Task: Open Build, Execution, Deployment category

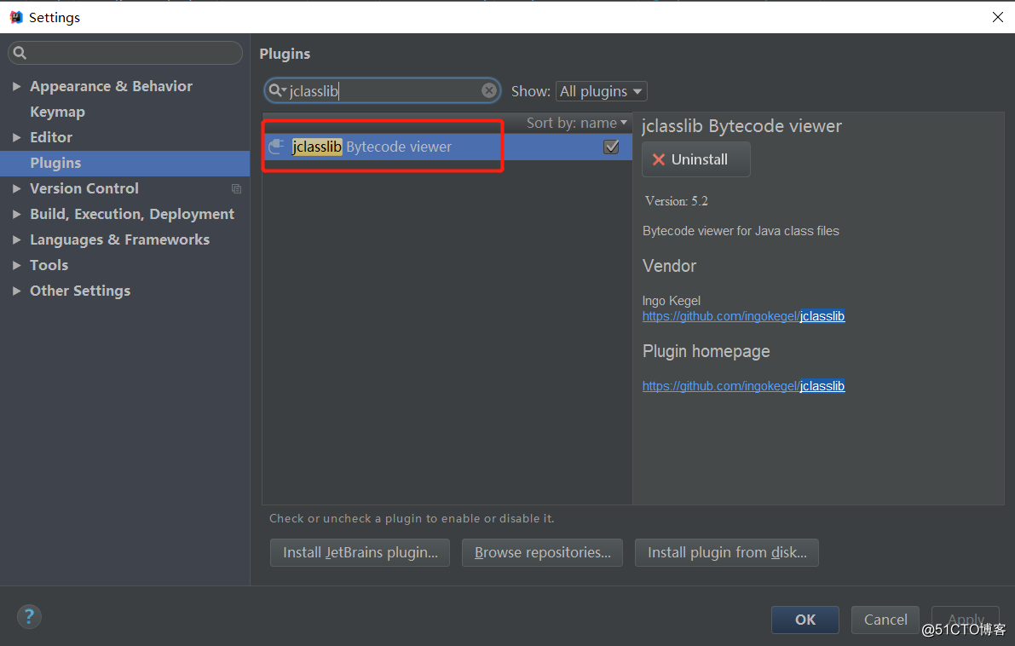Action: click(132, 214)
